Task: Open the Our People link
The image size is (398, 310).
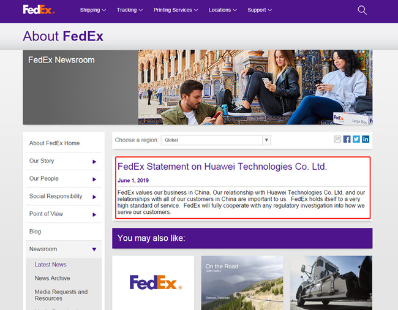Action: [x=44, y=178]
